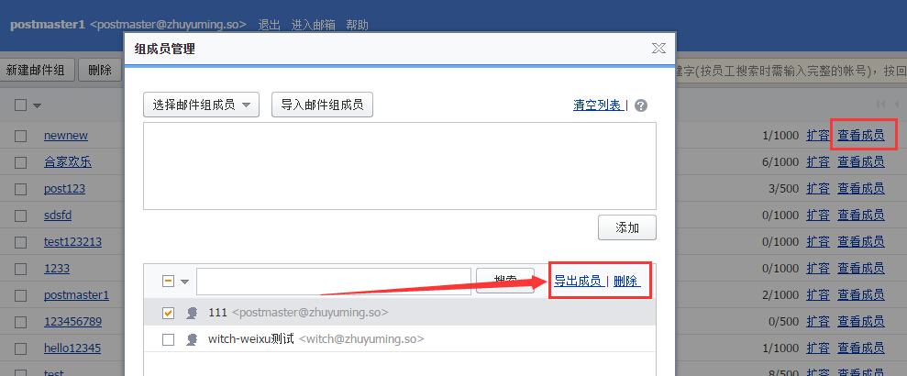Expand the arrow beside group list header checkbox
This screenshot has width=907, height=376.
pyautogui.click(x=38, y=105)
